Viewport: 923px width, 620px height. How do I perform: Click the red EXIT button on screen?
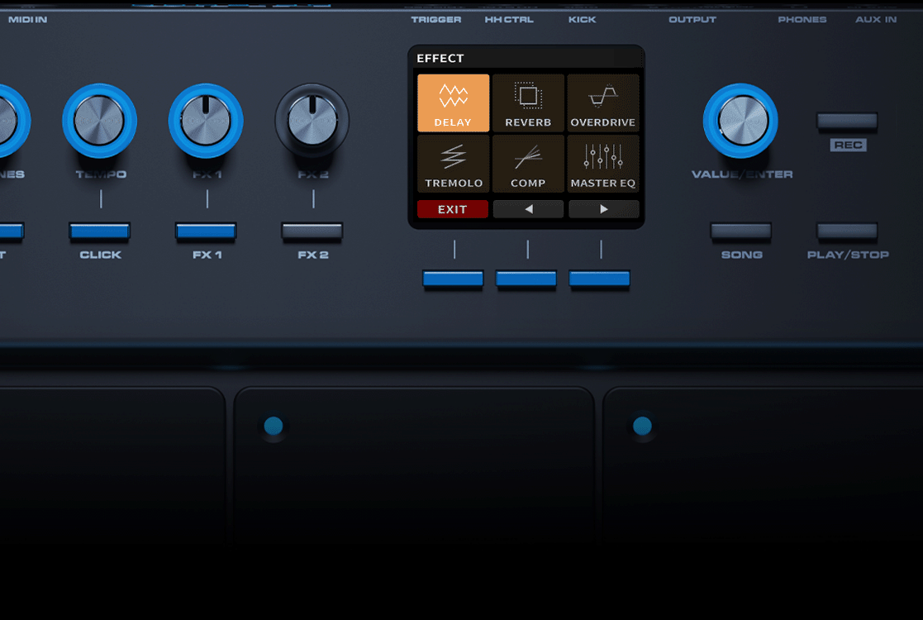pyautogui.click(x=452, y=209)
